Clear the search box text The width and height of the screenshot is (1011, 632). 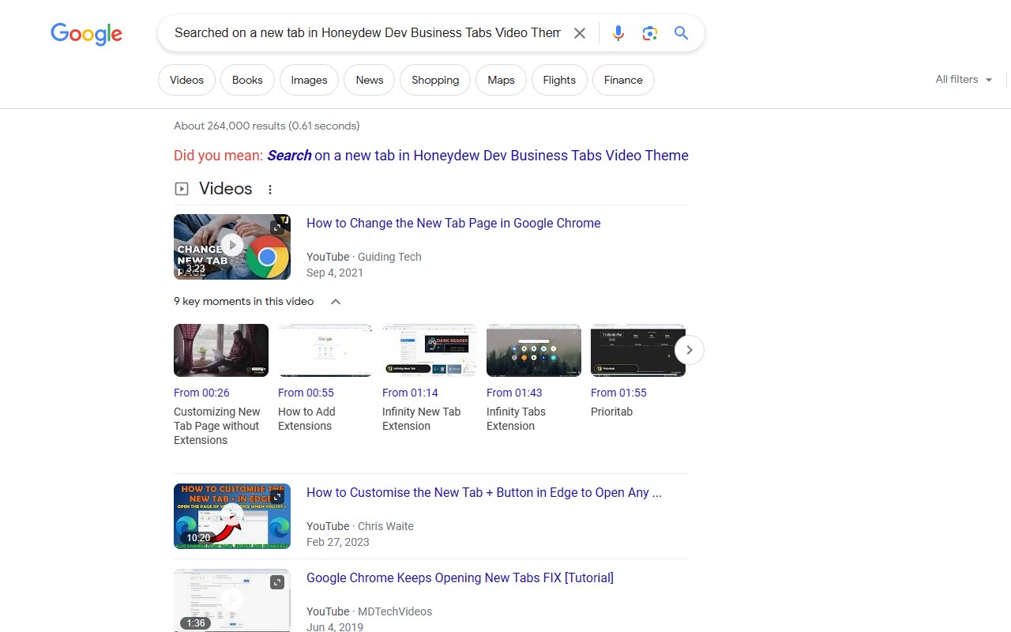(x=580, y=33)
